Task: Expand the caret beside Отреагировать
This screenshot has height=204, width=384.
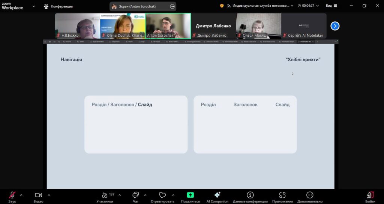Action: pos(173,195)
